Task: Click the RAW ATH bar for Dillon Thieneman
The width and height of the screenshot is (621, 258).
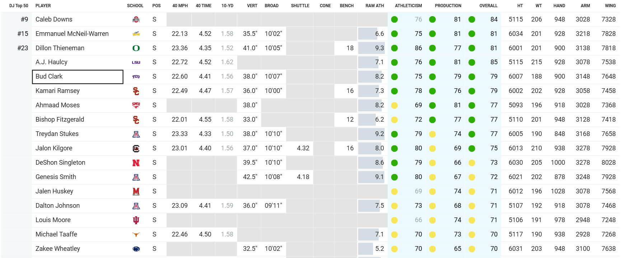Action: pyautogui.click(x=372, y=48)
